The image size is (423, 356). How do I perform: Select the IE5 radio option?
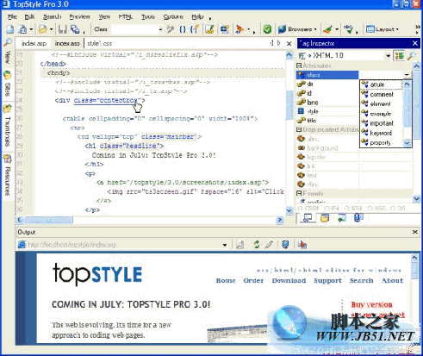tap(377, 208)
